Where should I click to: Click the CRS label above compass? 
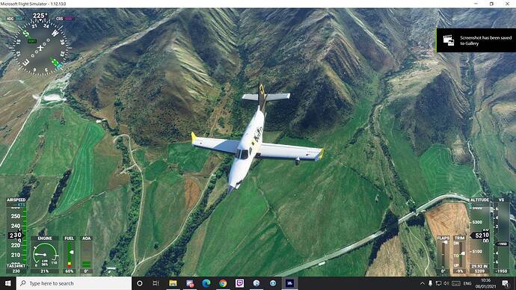click(60, 19)
